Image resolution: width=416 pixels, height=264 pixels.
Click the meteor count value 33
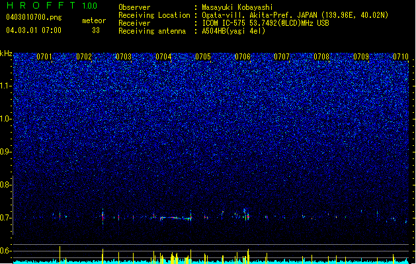point(96,30)
